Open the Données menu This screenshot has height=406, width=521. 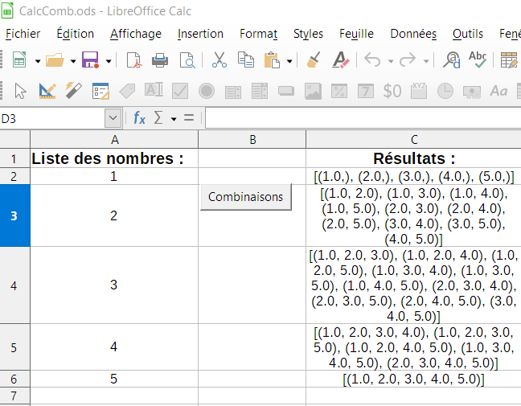[413, 34]
